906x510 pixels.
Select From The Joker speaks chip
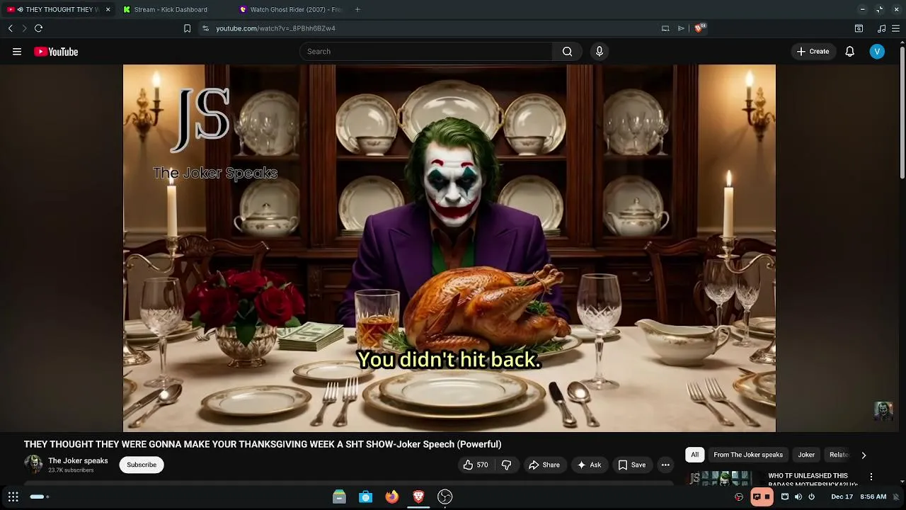click(748, 455)
